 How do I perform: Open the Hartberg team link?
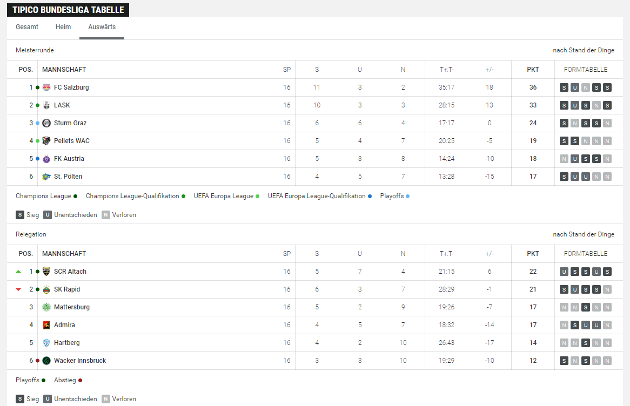click(66, 342)
